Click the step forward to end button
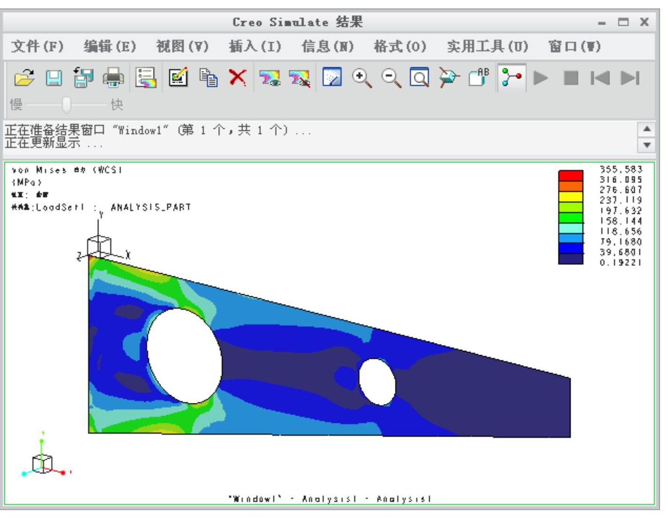Screen dimensions: 668x518 [630, 78]
